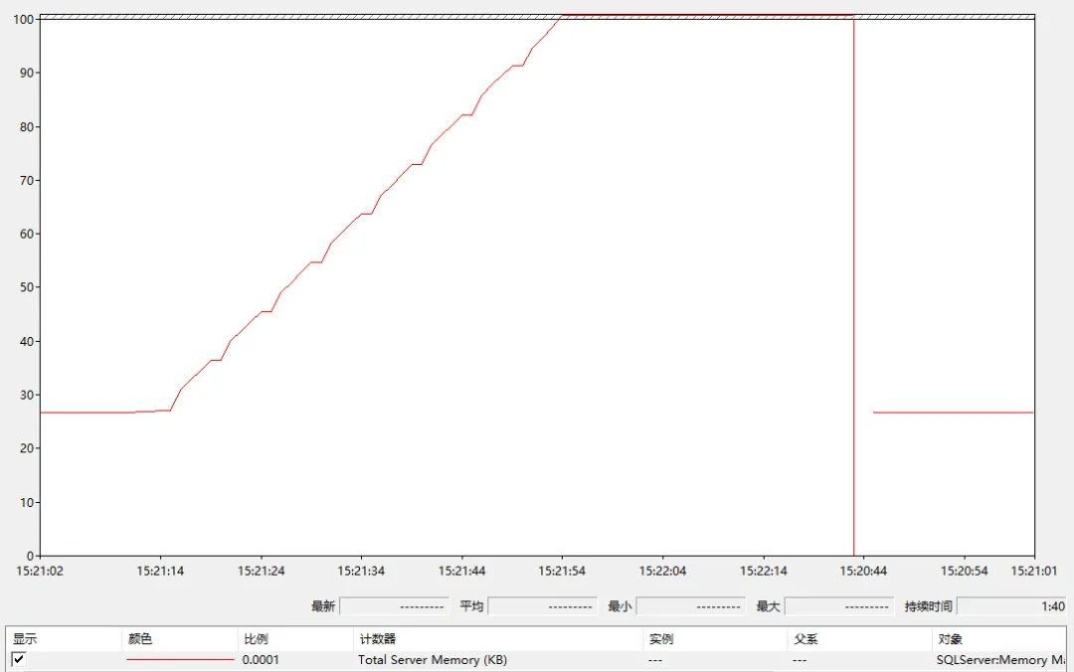This screenshot has width=1074, height=672.
Task: Click the 15:21:02 time axis label
Action: (40, 571)
